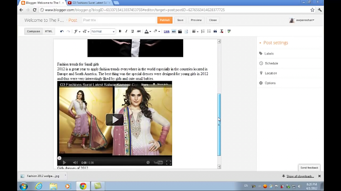
Task: Click More info on the embedded video
Action: point(160,85)
